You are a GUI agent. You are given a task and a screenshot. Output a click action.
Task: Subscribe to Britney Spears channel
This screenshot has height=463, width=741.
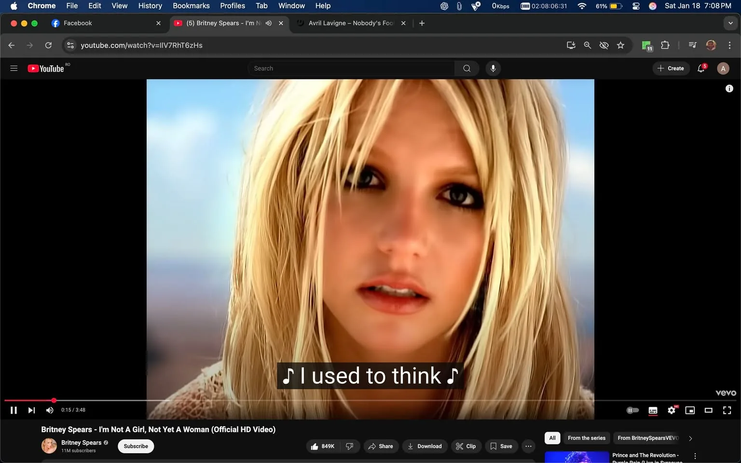point(135,446)
